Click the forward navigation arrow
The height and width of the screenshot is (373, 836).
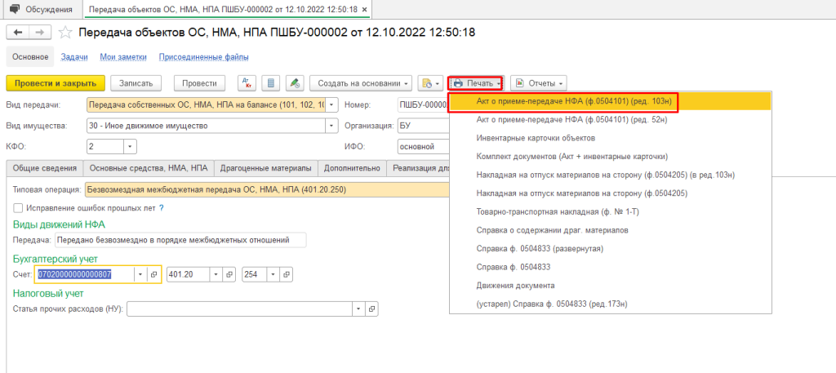click(x=38, y=33)
